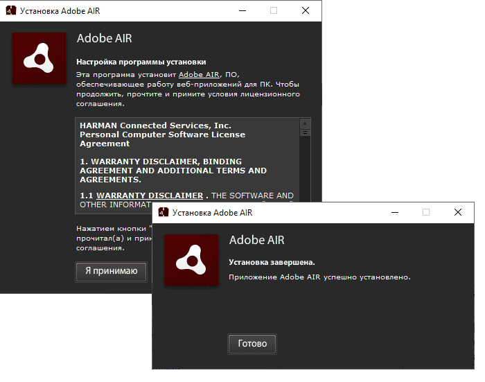Click the Готово button

click(252, 344)
